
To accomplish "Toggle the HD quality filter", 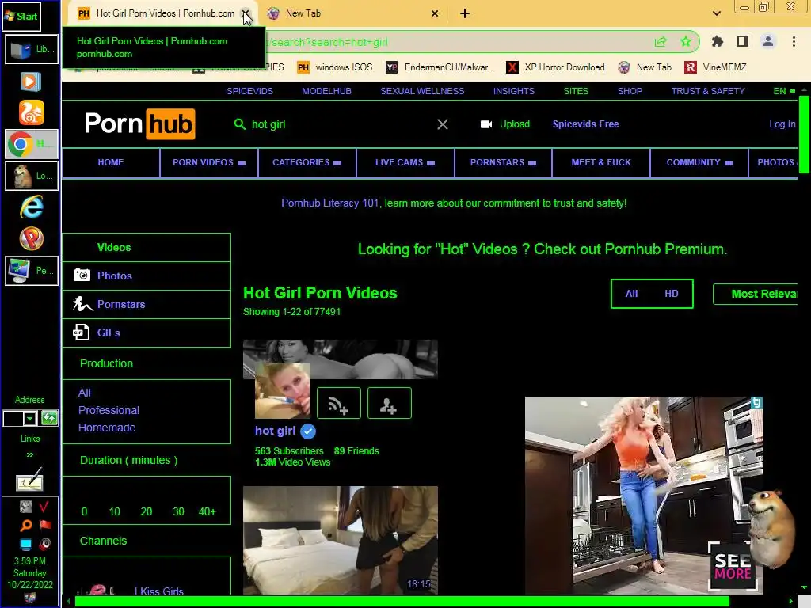I will 672,294.
